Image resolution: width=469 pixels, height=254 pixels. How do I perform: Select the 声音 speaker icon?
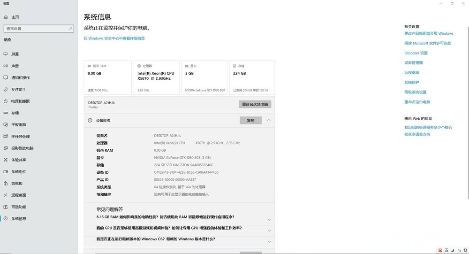pyautogui.click(x=6, y=66)
